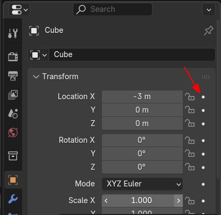Open the object data-block browse dropdown
Viewport: 221px width, 215px height.
pos(38,54)
